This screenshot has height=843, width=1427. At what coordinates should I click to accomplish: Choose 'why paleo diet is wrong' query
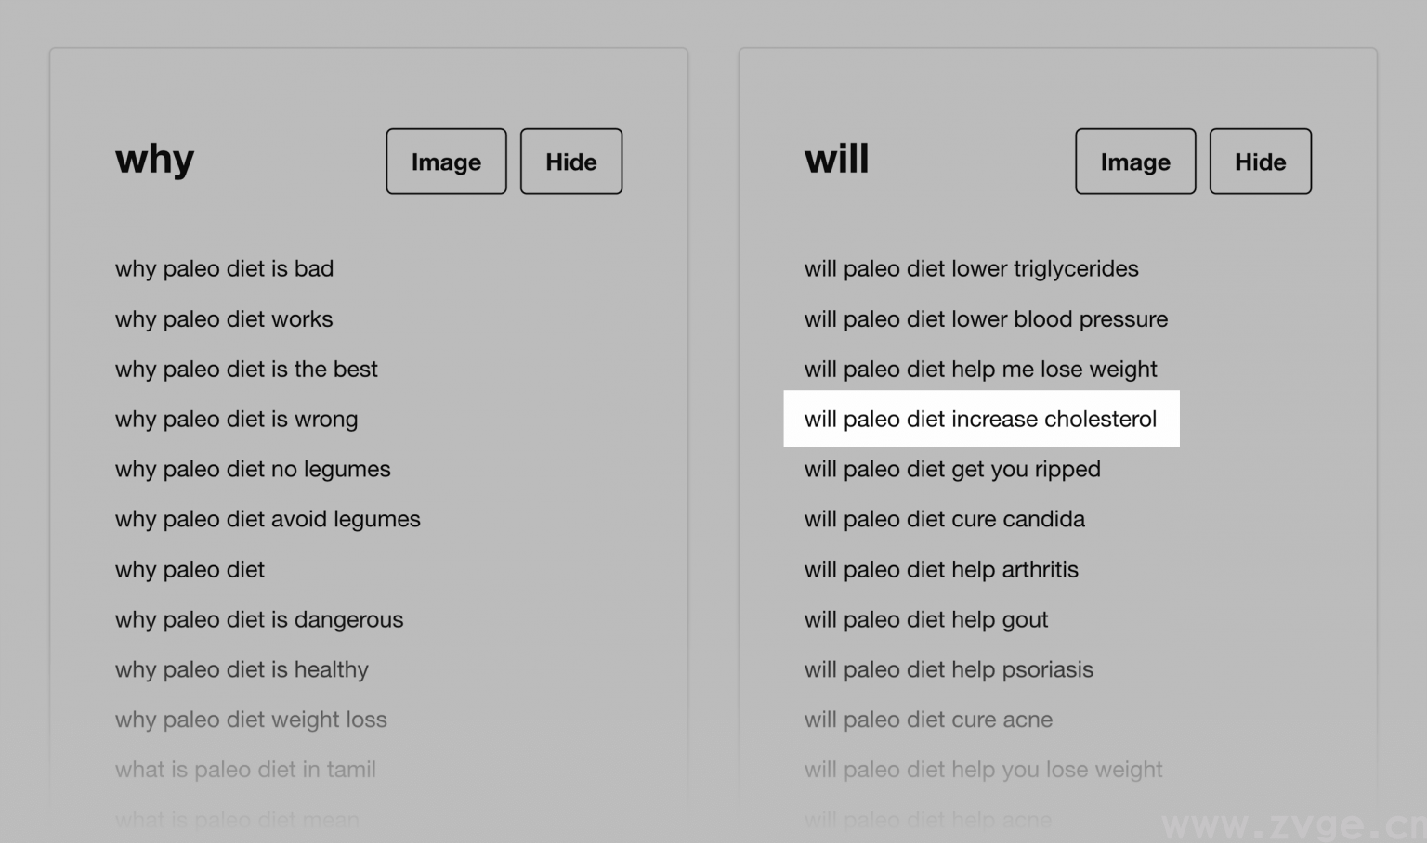tap(236, 420)
